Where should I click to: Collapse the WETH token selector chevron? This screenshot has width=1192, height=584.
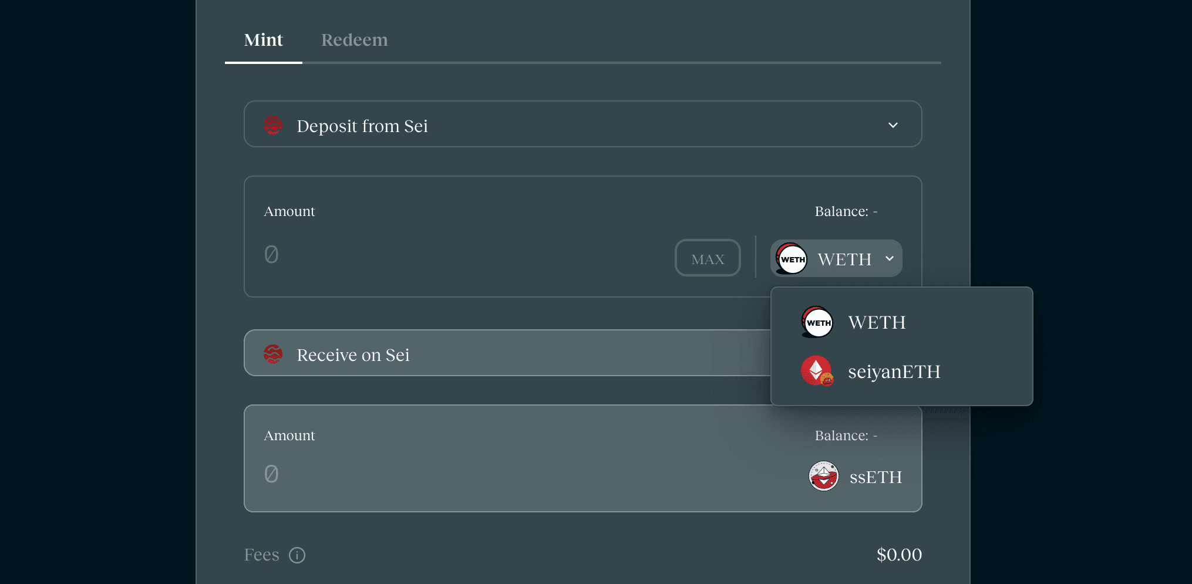click(890, 258)
